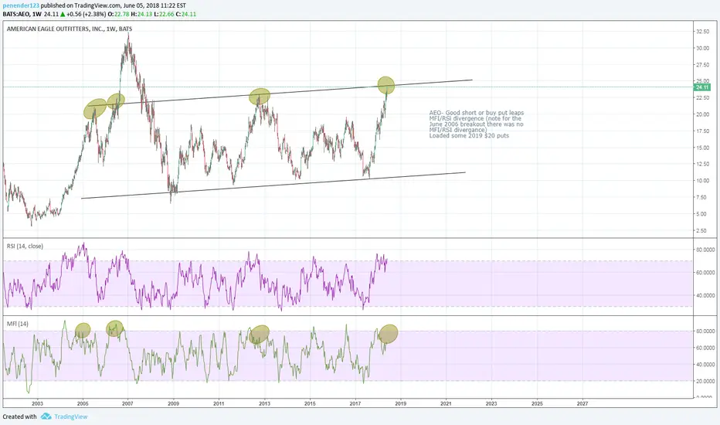Click the 30.00 price axis label
The width and height of the screenshot is (720, 425).
click(702, 48)
